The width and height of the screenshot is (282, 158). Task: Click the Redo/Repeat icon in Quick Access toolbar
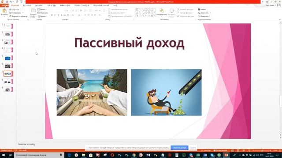[x=17, y=2]
